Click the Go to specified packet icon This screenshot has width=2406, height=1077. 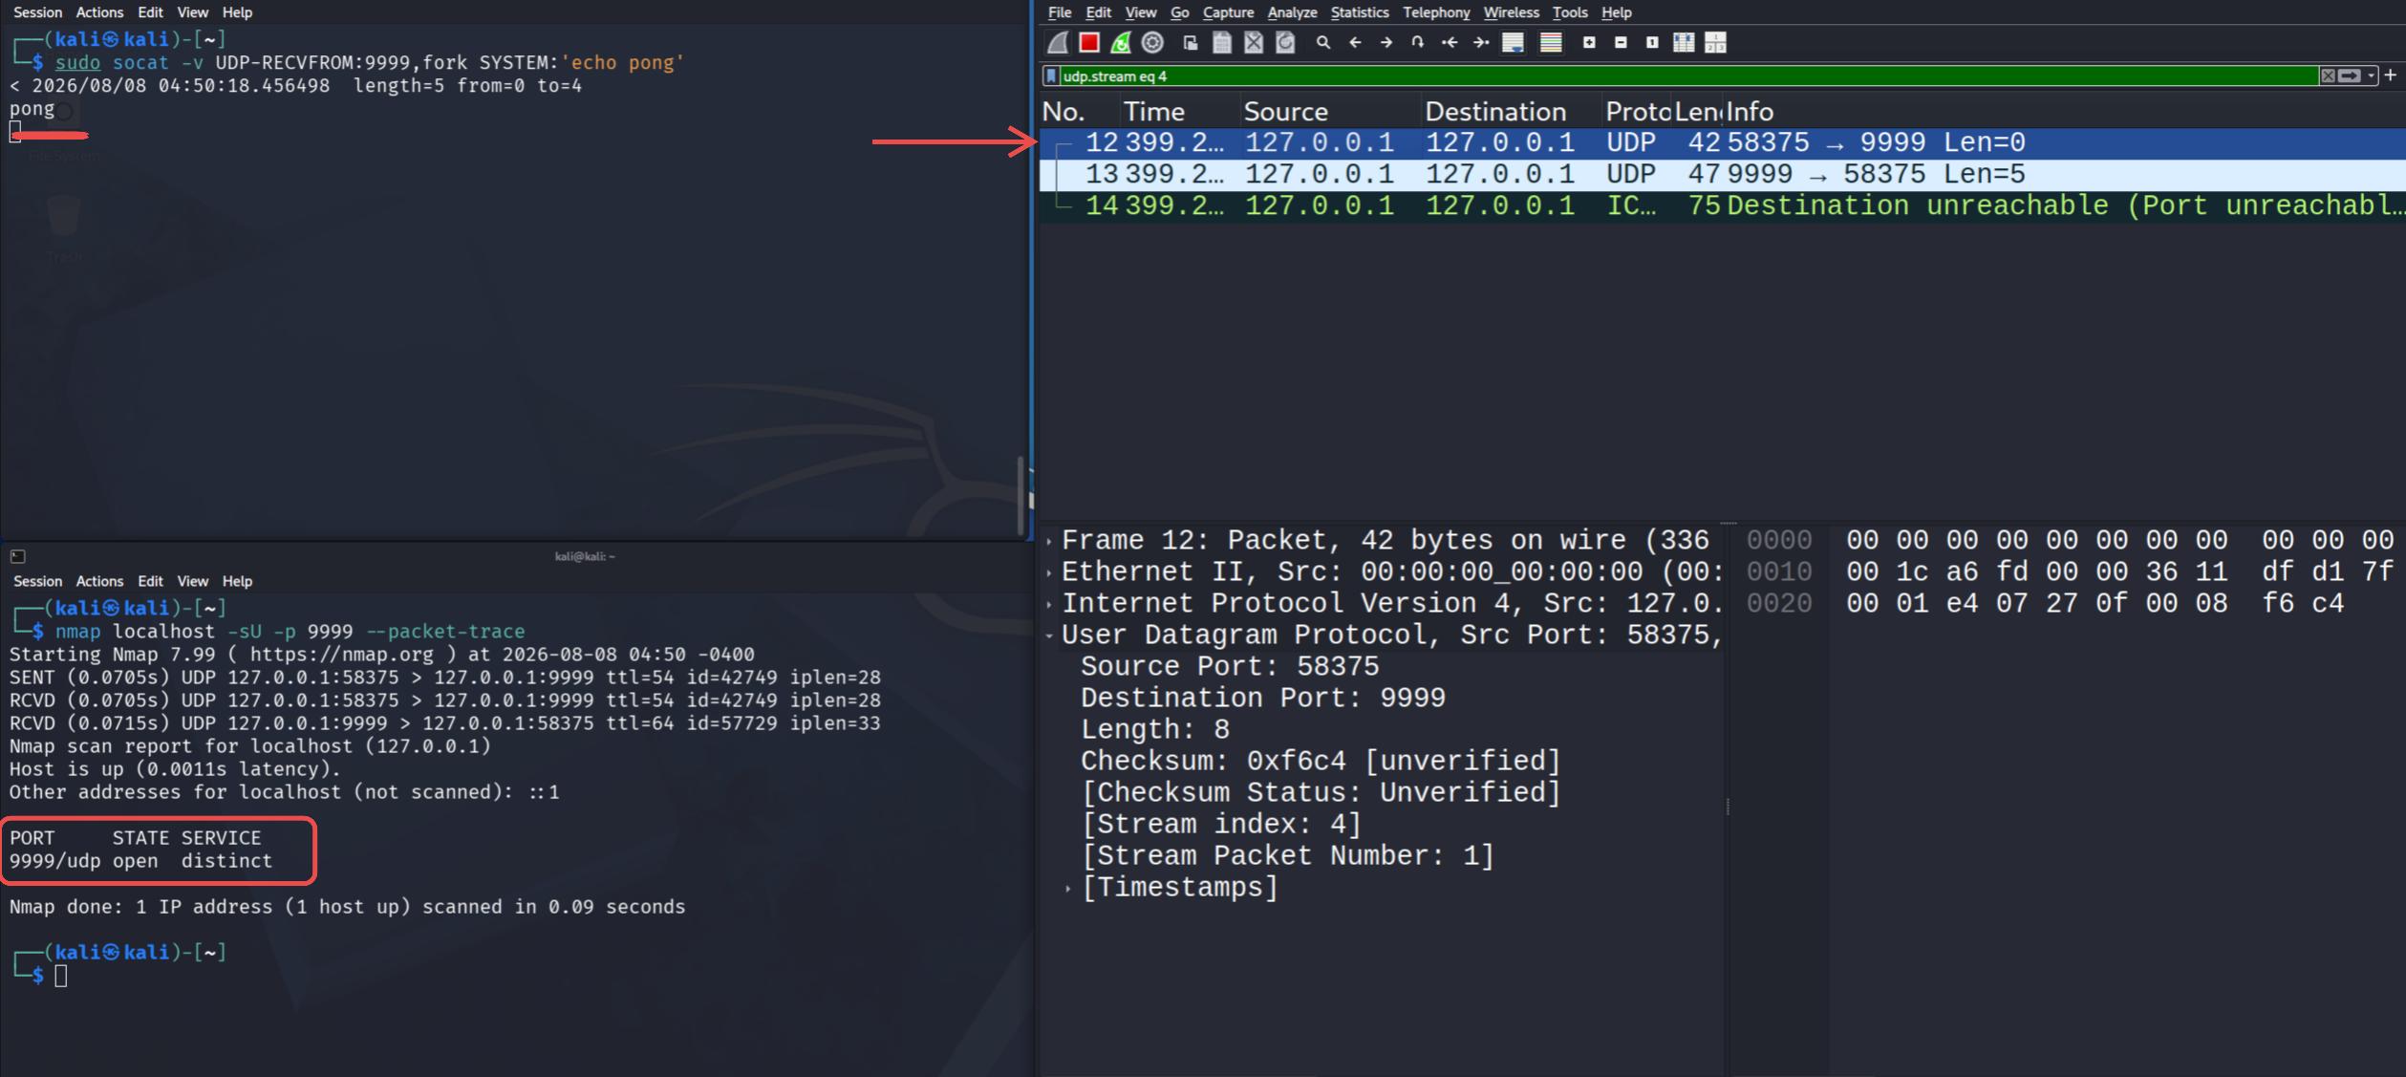1418,42
